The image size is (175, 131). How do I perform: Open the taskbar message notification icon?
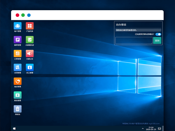pyautogui.click(x=159, y=128)
